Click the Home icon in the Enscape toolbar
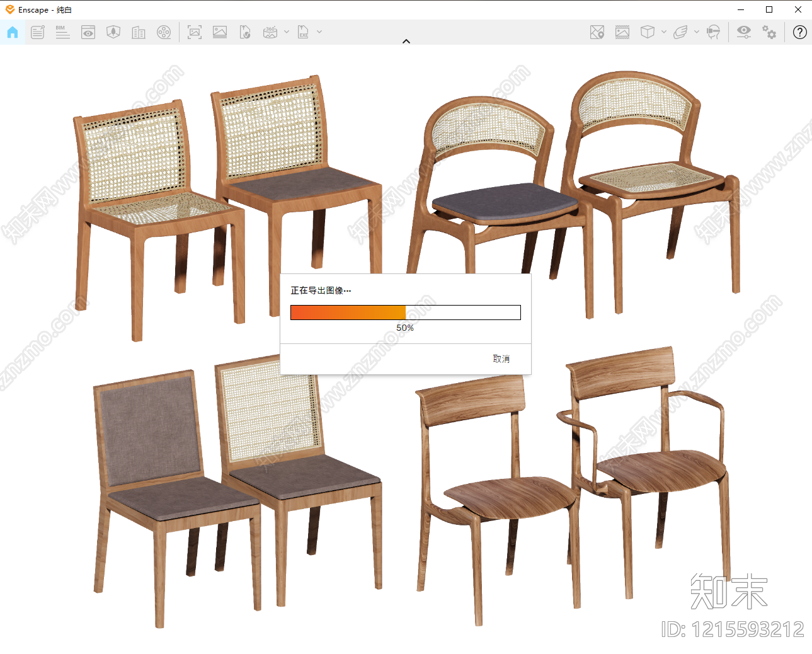The width and height of the screenshot is (812, 654). click(13, 32)
